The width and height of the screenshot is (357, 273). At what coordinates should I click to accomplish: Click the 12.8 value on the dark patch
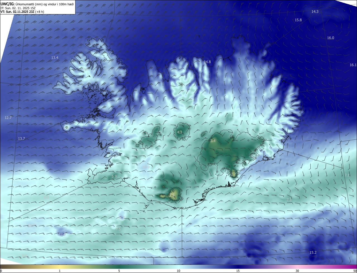[x=62, y=234]
